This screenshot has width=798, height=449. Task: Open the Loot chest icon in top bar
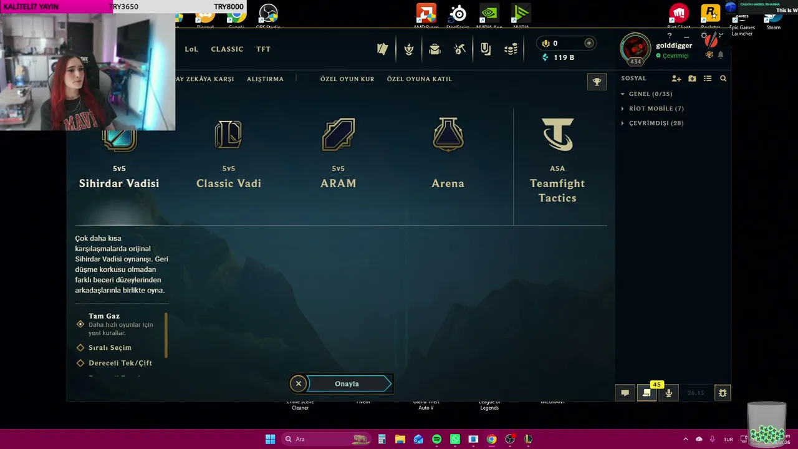[x=435, y=49]
